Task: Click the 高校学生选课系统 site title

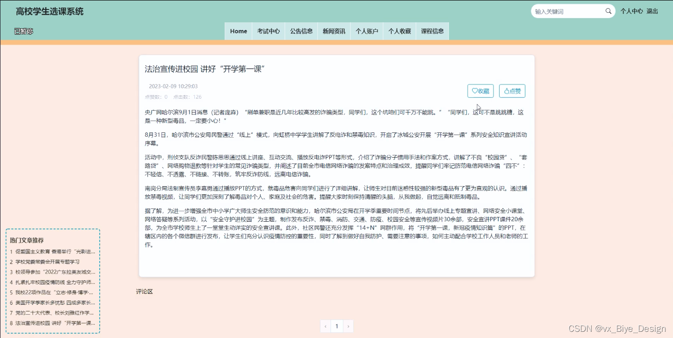Action: pyautogui.click(x=49, y=11)
